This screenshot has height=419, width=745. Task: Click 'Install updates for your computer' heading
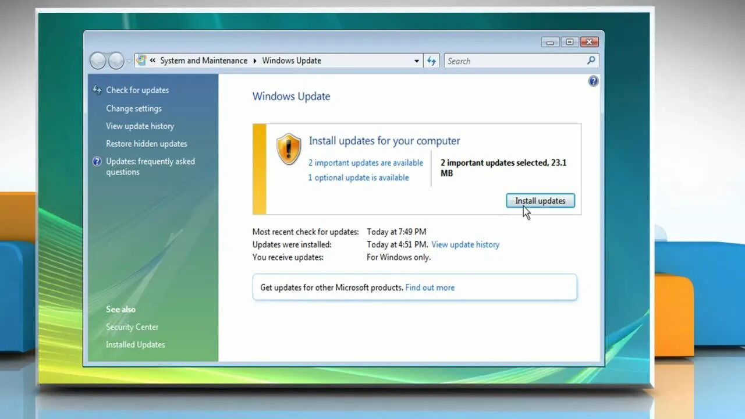click(384, 141)
